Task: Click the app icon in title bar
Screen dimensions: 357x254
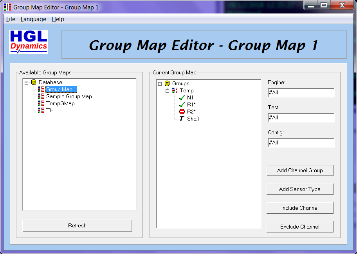Action: click(x=7, y=7)
